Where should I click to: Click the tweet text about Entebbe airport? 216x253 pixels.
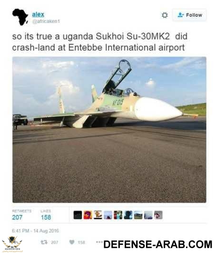click(x=100, y=42)
